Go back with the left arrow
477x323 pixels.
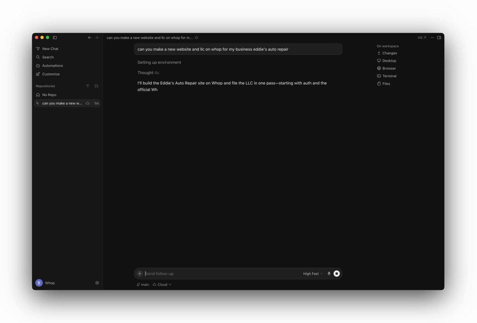pos(90,38)
